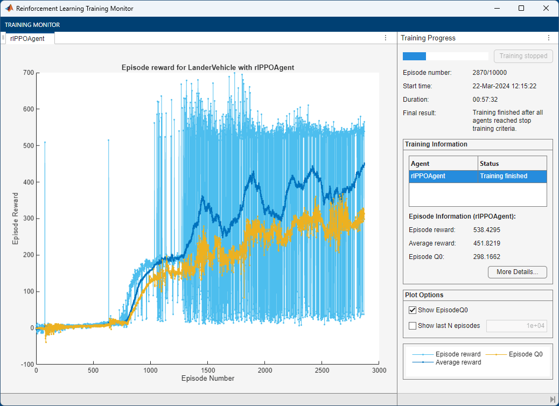Open the TRAINING MONITOR ribbon tab
Viewport: 559px width, 406px height.
click(32, 25)
